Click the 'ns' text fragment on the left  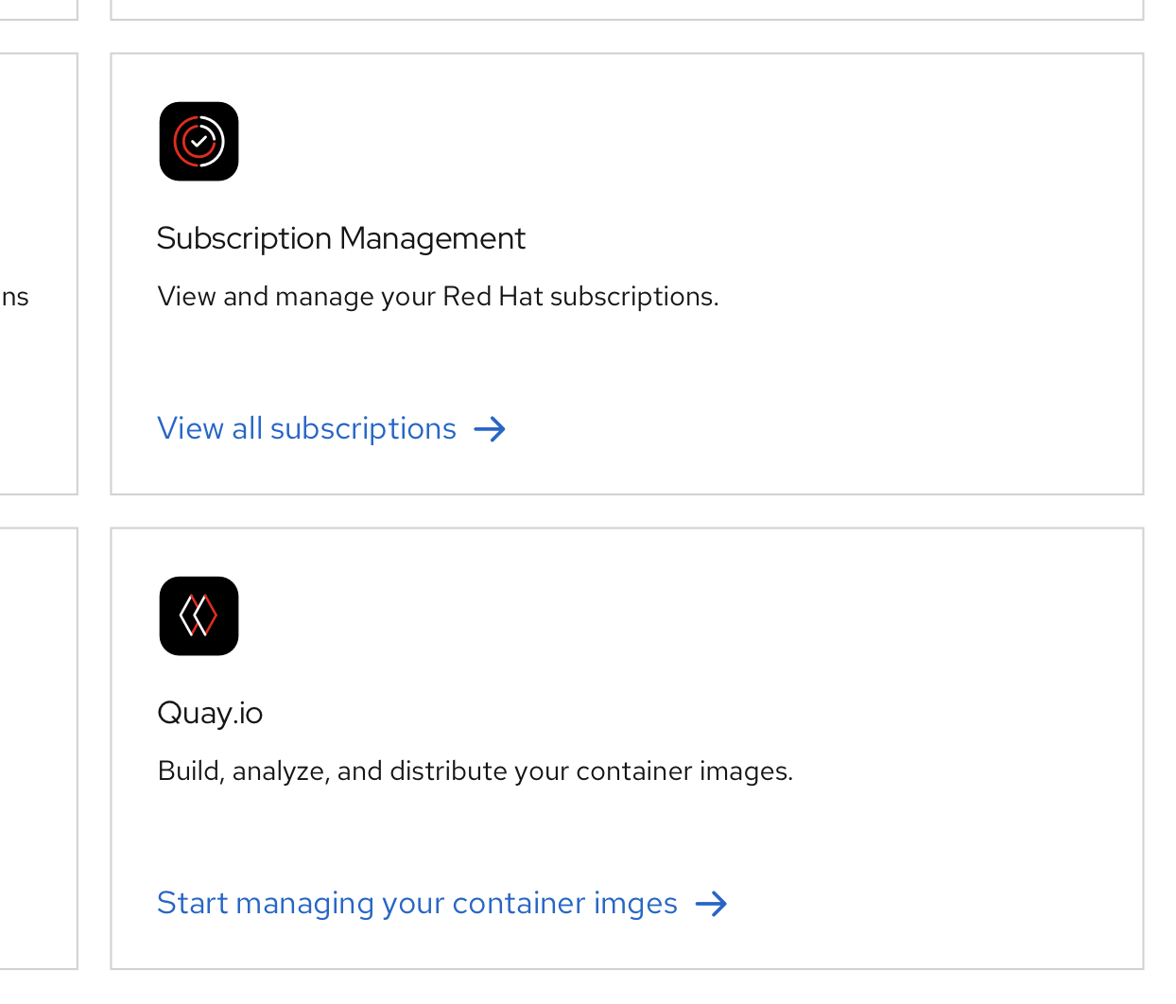[x=15, y=297]
